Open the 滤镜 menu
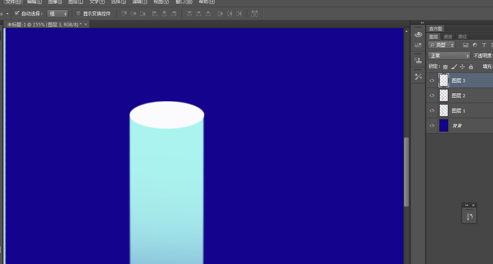This screenshot has width=493, height=264. (139, 2)
